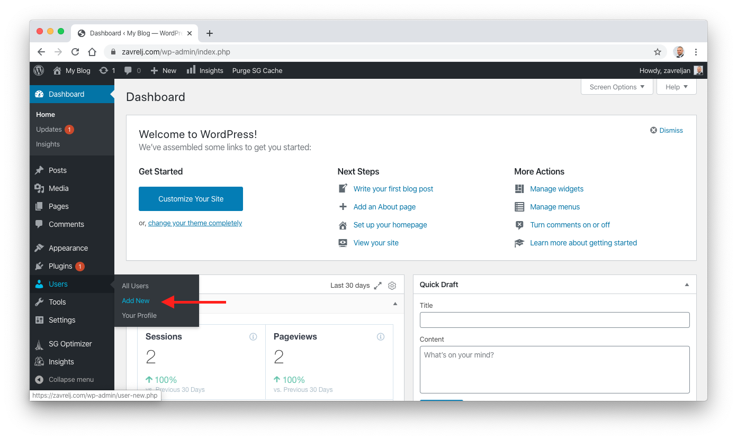
Task: Click the Chrome profile avatar in toolbar
Action: (x=679, y=52)
